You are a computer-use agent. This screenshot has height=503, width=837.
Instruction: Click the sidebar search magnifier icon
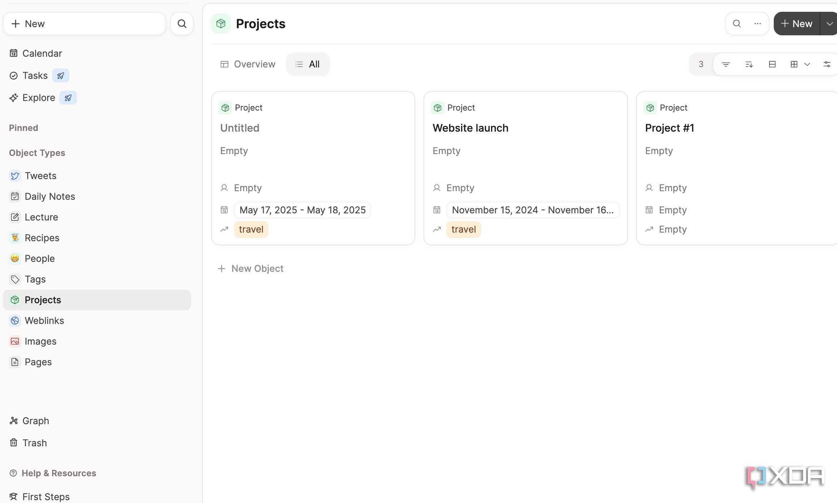[182, 24]
